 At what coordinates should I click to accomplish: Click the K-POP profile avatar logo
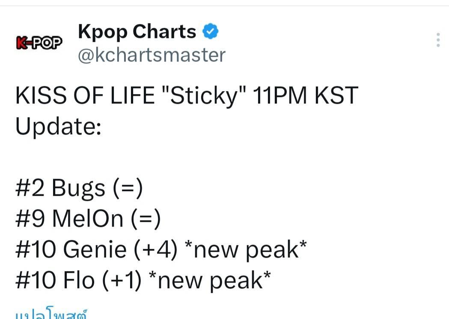point(39,42)
